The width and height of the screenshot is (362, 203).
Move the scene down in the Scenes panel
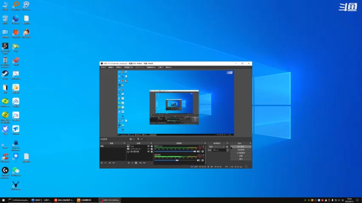(x=114, y=163)
